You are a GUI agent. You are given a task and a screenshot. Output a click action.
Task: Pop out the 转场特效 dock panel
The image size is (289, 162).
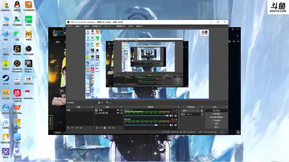[202, 107]
